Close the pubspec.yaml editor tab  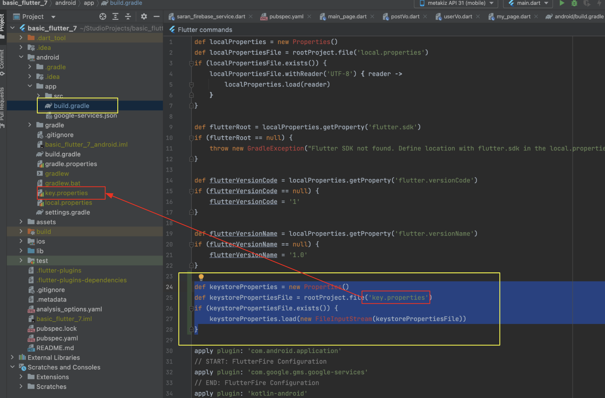pos(309,16)
